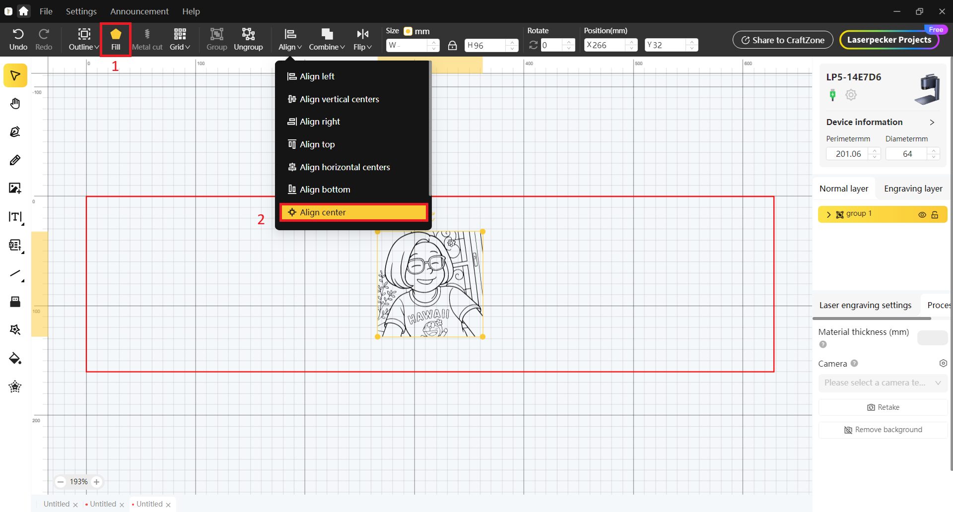Choose Align left from menu

click(x=353, y=76)
